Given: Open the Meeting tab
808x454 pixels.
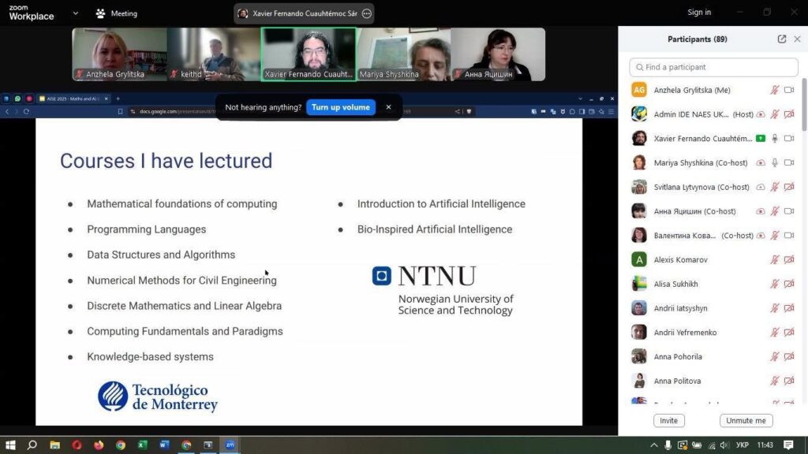Looking at the screenshot, I should pos(116,13).
